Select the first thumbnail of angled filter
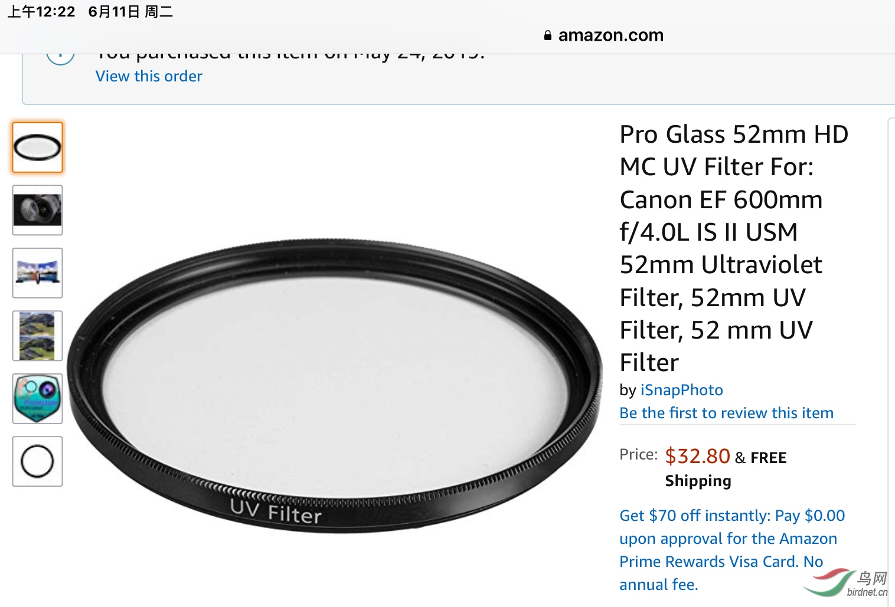The width and height of the screenshot is (895, 607). [x=37, y=147]
